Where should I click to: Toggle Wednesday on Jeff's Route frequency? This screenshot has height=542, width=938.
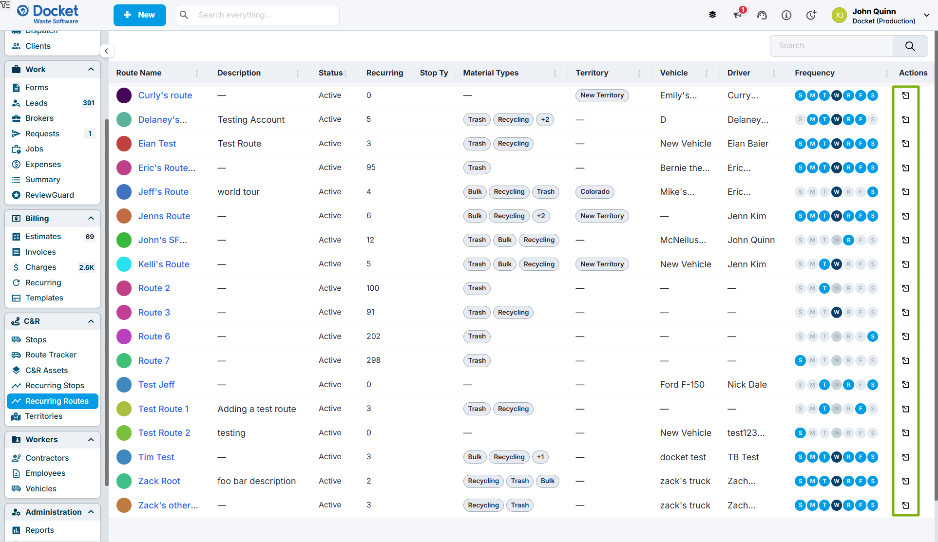point(837,192)
